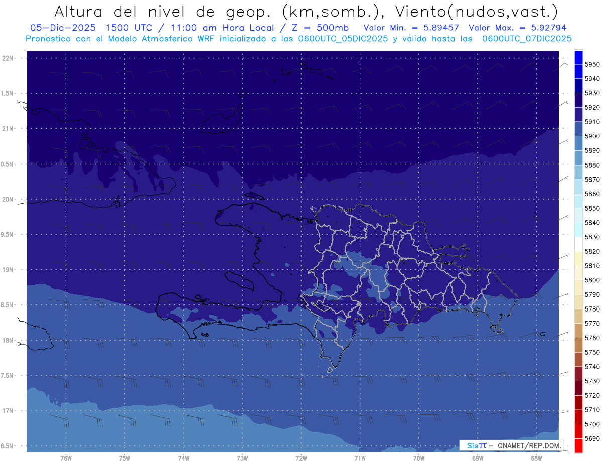602x465 pixels.
Task: Click the '5700' colorbar value
Action: (x=592, y=424)
